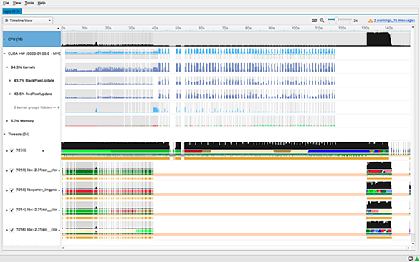
Task: Click the green status icon in the bottom corner
Action: [416, 258]
